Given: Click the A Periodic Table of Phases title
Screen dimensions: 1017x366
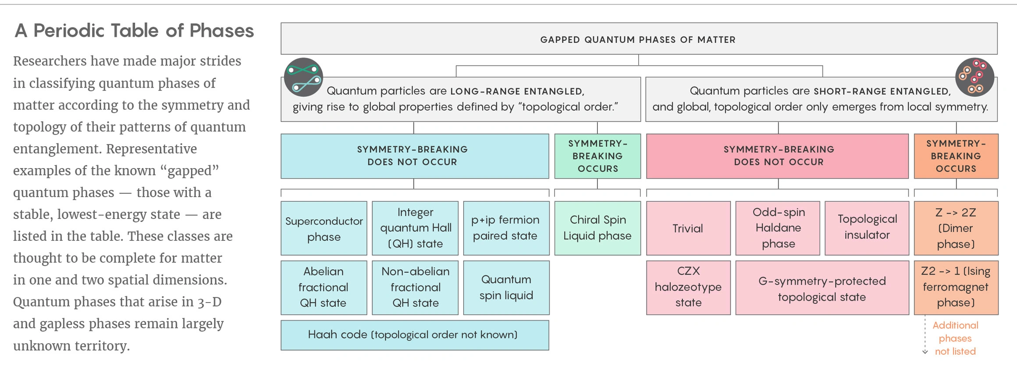Looking at the screenshot, I should tap(134, 31).
